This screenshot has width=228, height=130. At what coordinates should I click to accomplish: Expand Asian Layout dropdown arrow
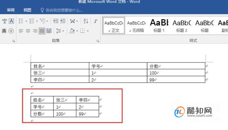(77, 21)
